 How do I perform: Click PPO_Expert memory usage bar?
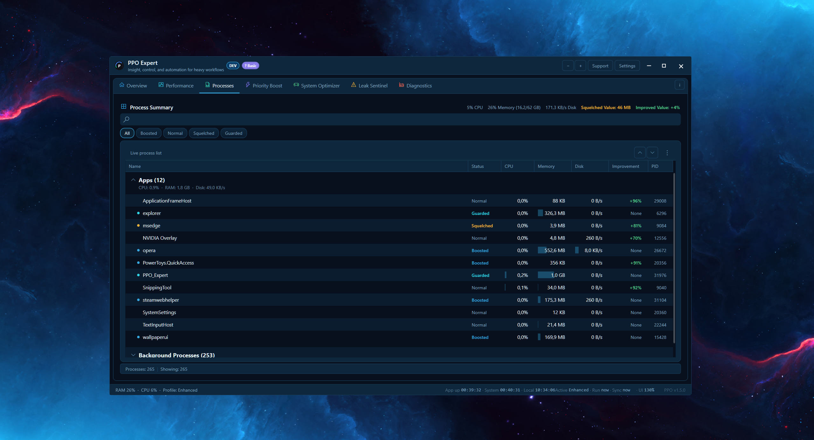[546, 275]
